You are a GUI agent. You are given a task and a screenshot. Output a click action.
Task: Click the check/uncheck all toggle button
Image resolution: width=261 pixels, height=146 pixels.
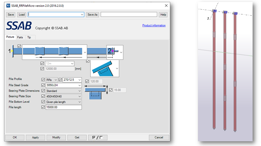tap(98, 137)
